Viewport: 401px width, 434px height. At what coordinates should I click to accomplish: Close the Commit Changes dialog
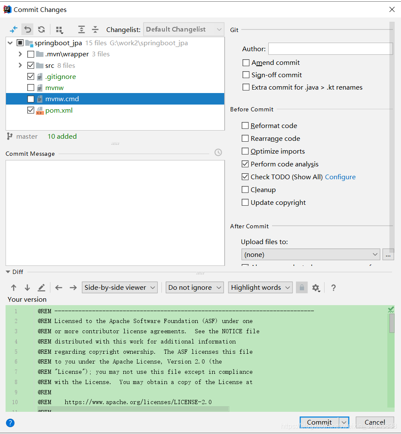pos(392,9)
